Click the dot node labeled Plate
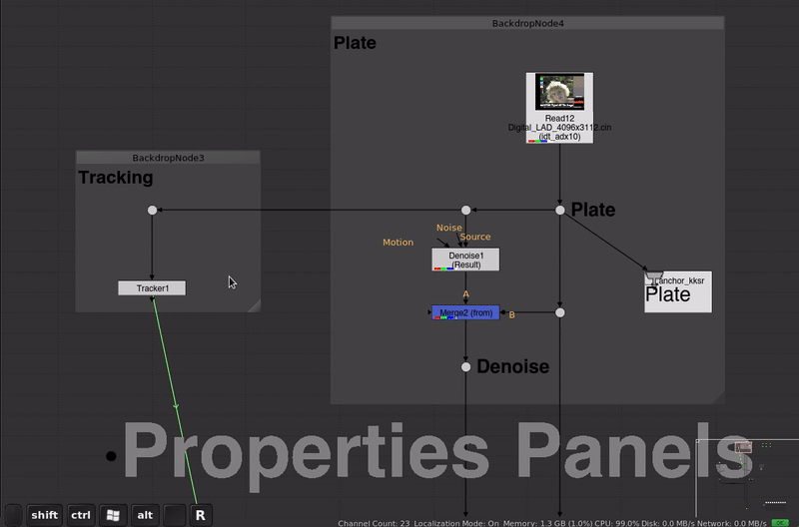The width and height of the screenshot is (799, 527). [x=560, y=210]
